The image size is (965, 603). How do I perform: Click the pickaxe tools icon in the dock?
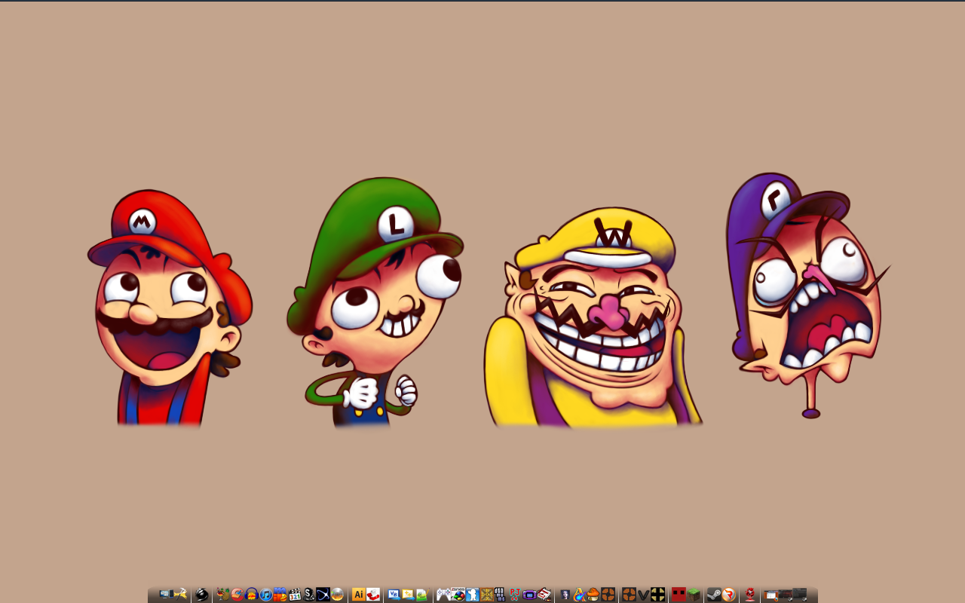tap(181, 594)
